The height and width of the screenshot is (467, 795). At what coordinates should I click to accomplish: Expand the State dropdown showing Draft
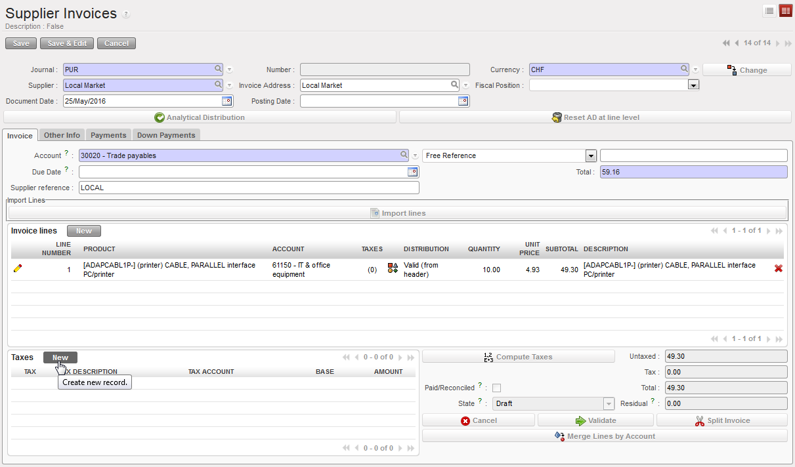click(x=609, y=403)
